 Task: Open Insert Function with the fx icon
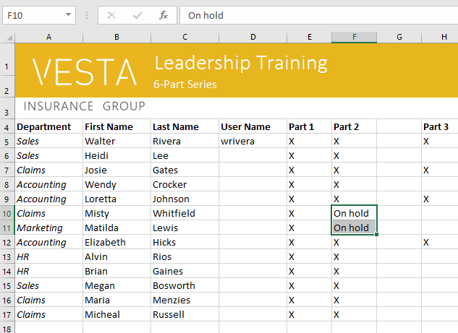164,15
